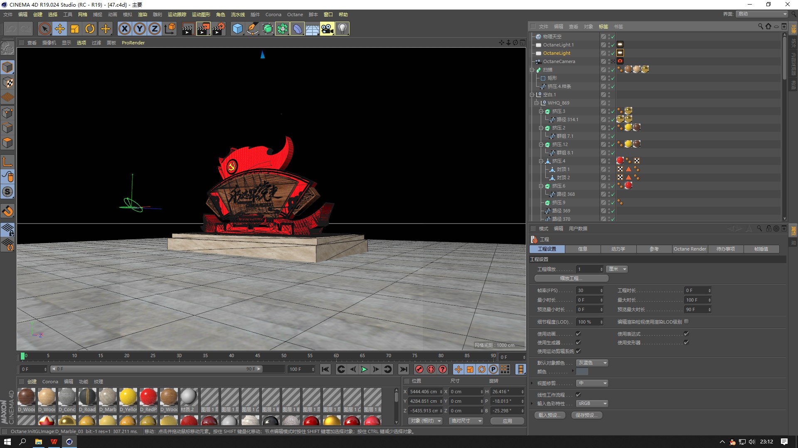Viewport: 798px width, 448px height.
Task: Toggle Y axis lock
Action: [x=140, y=29]
